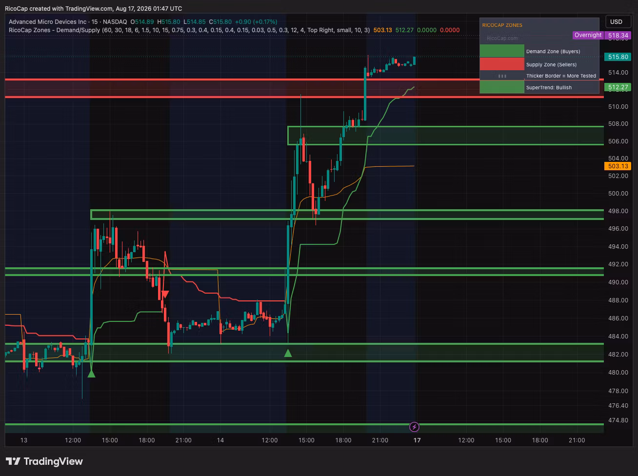The image size is (638, 476).
Task: Click the Demand Zone (Buyers) legend text
Action: (x=553, y=51)
